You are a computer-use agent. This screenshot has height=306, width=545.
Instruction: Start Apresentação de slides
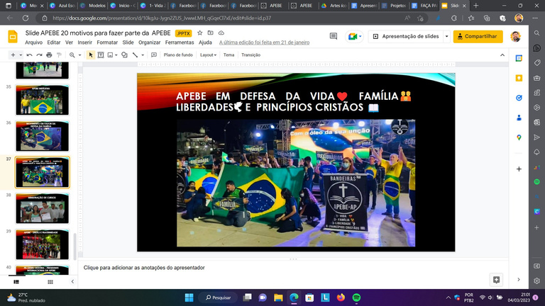click(x=406, y=36)
